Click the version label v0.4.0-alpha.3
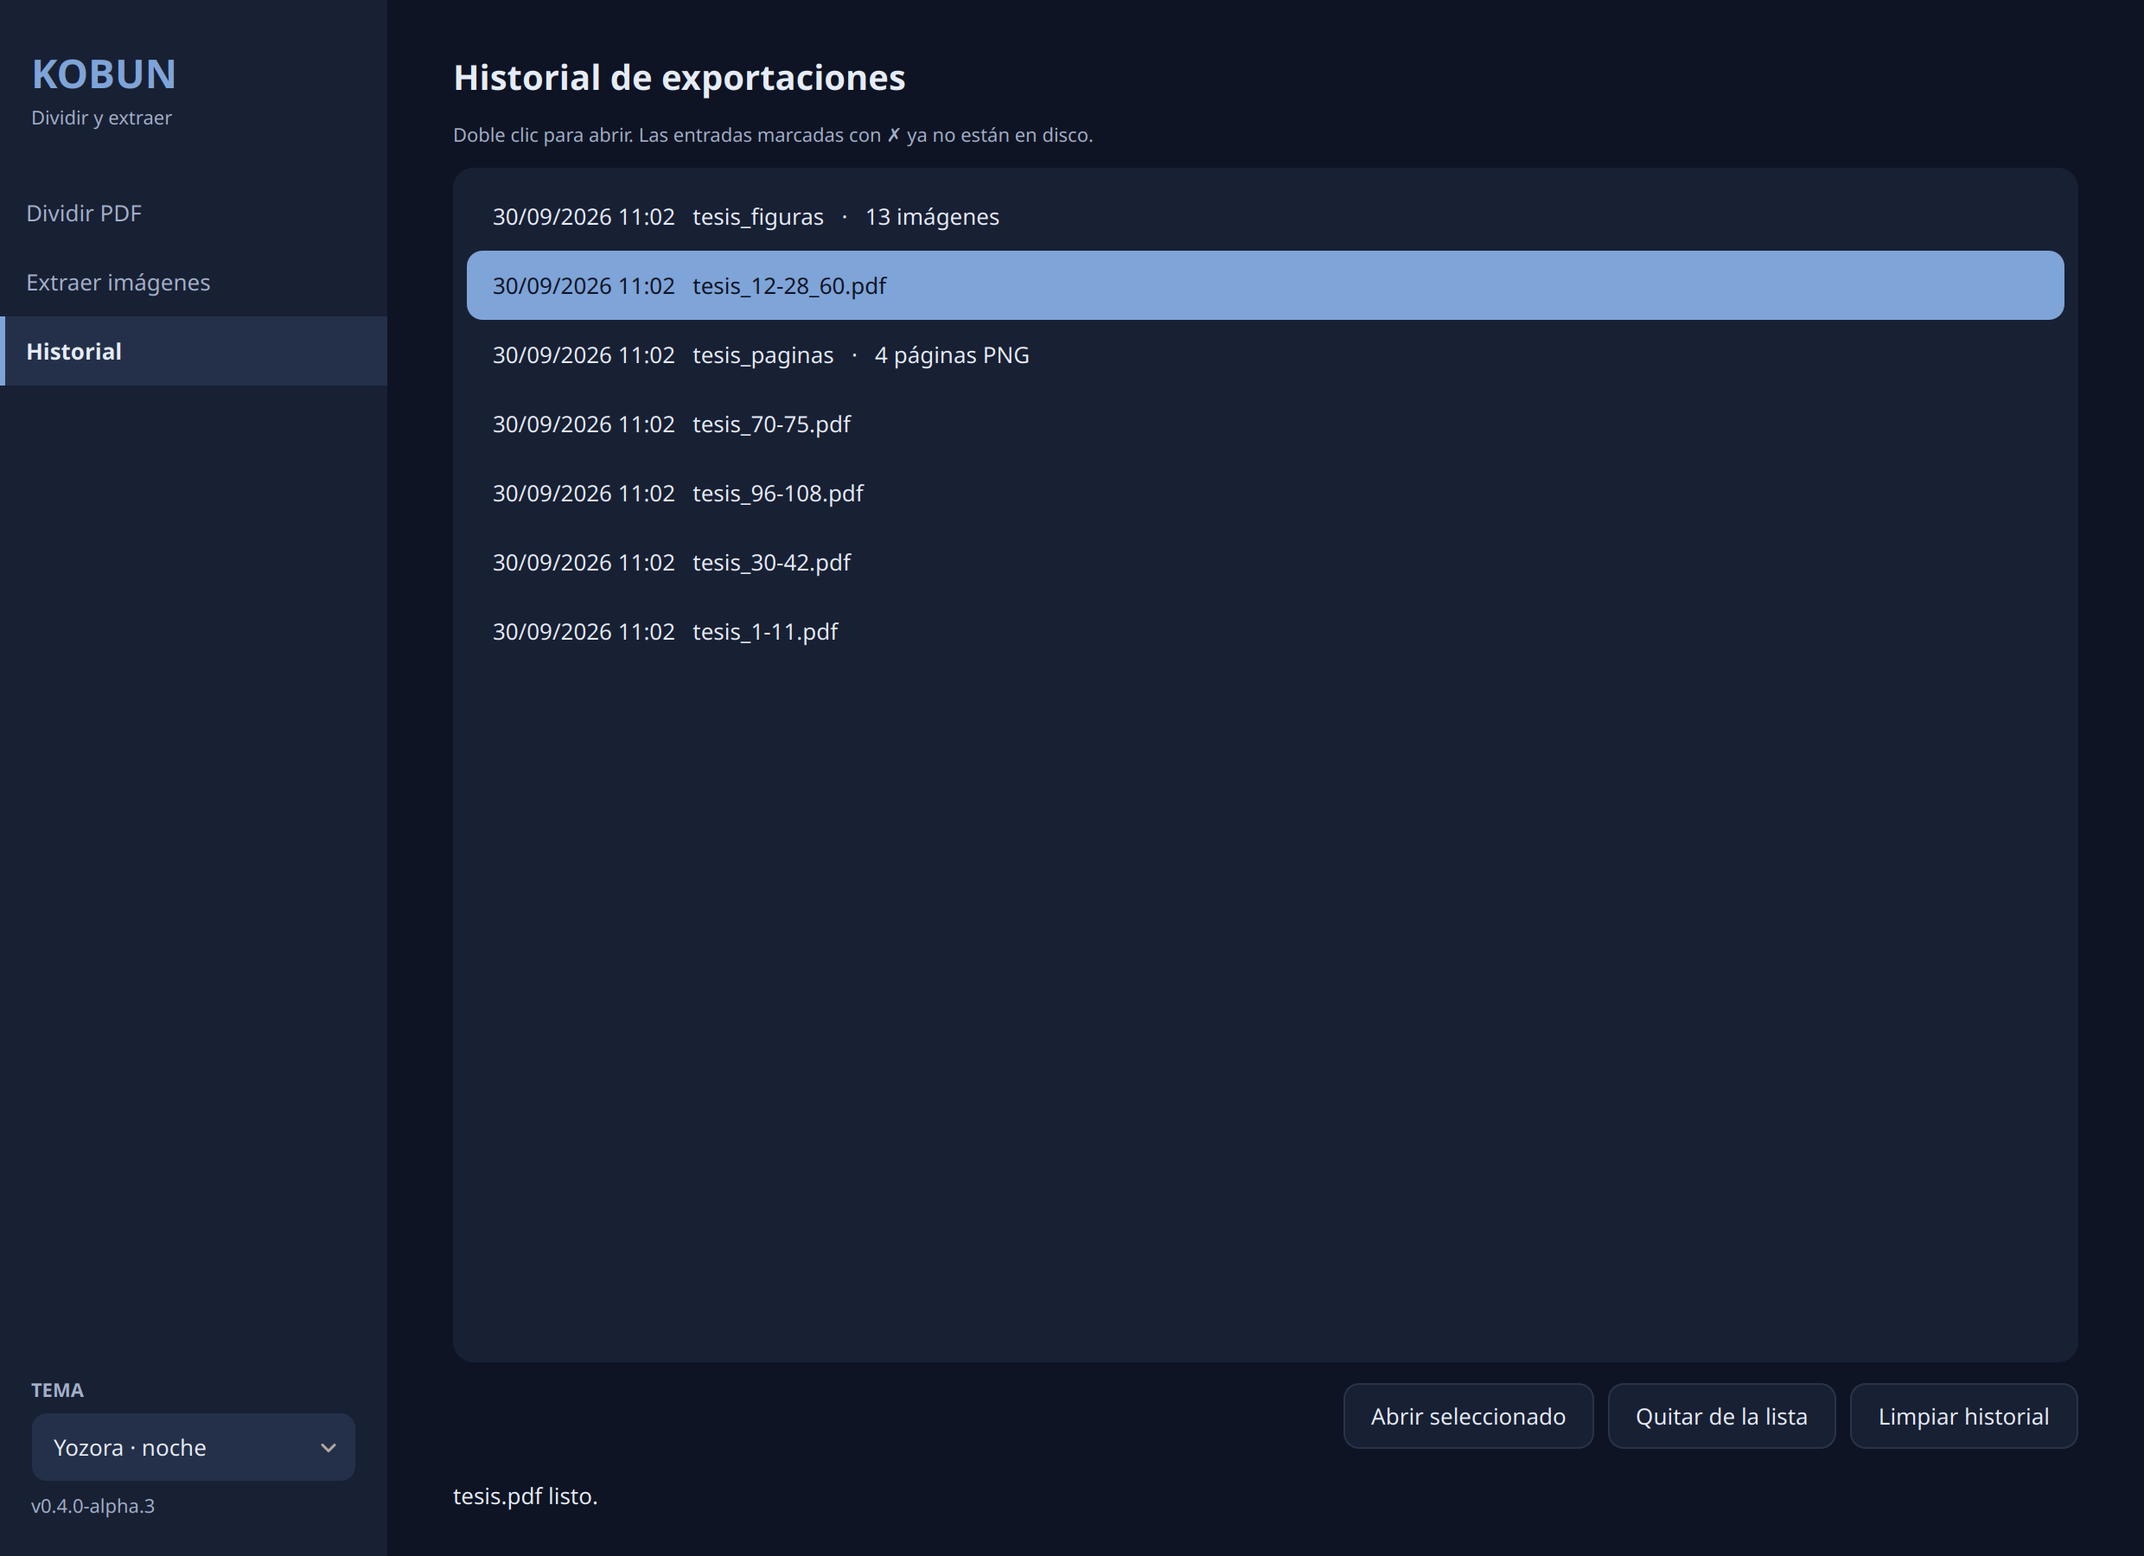This screenshot has width=2144, height=1556. pyautogui.click(x=93, y=1506)
